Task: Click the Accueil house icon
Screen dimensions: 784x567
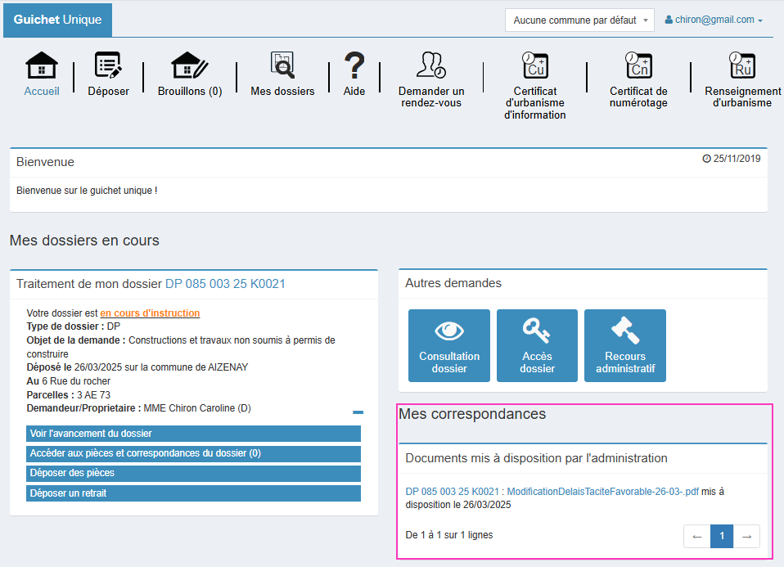Action: pos(42,65)
